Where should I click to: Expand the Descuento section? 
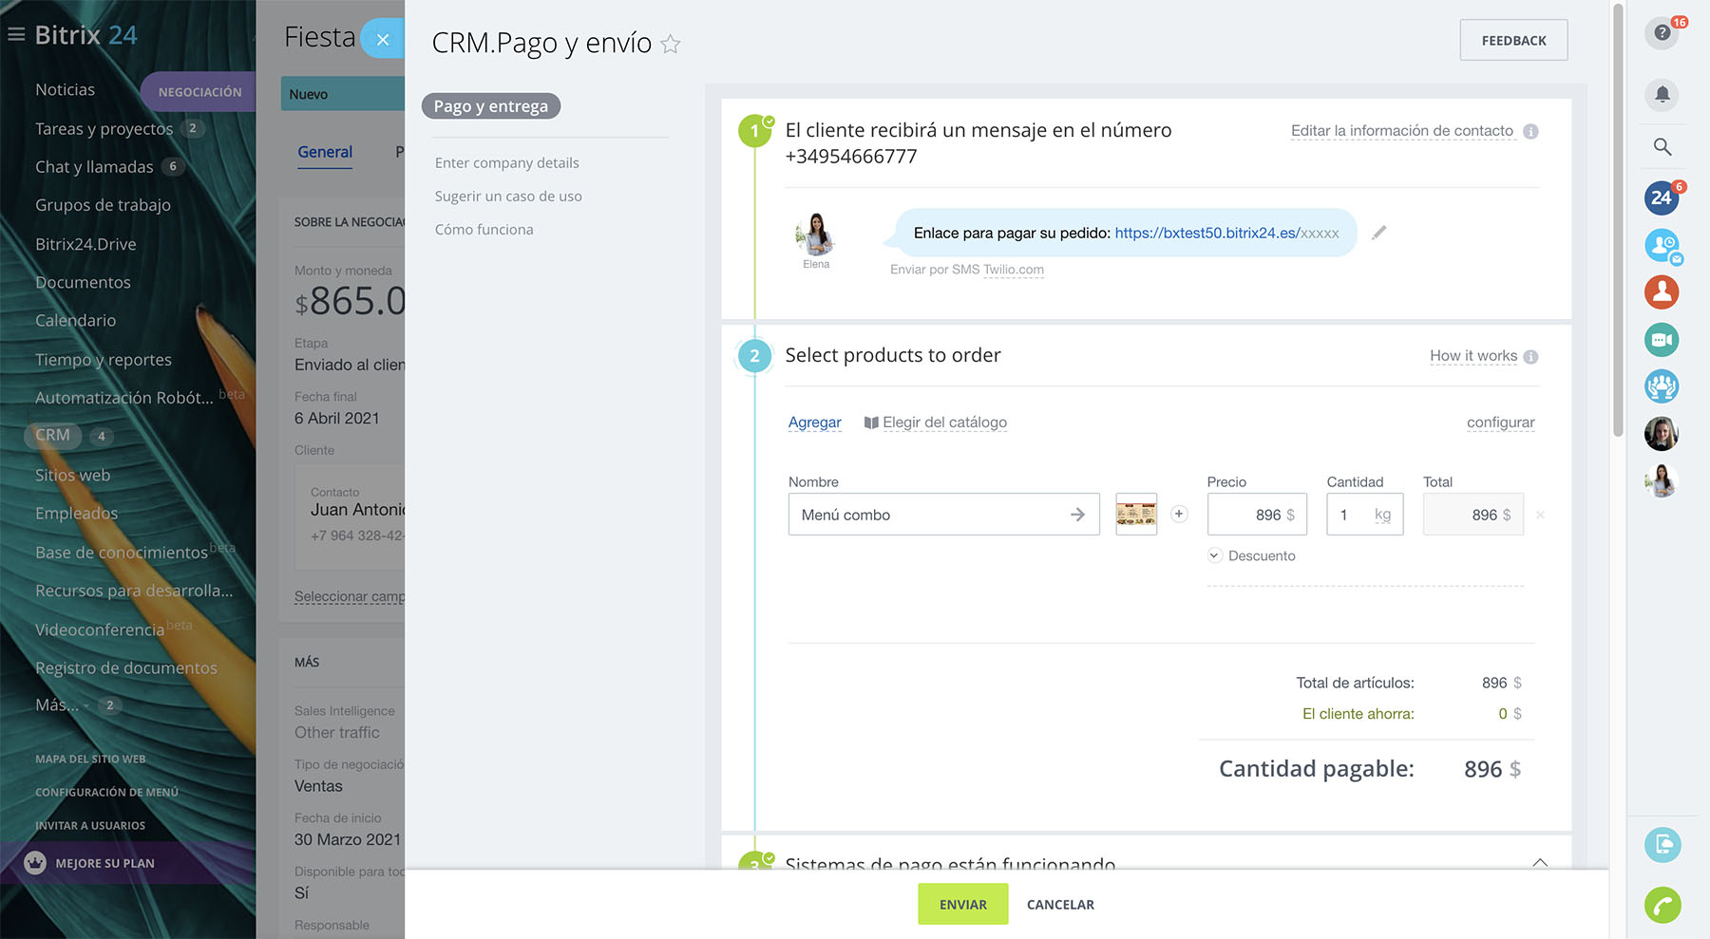click(x=1251, y=556)
